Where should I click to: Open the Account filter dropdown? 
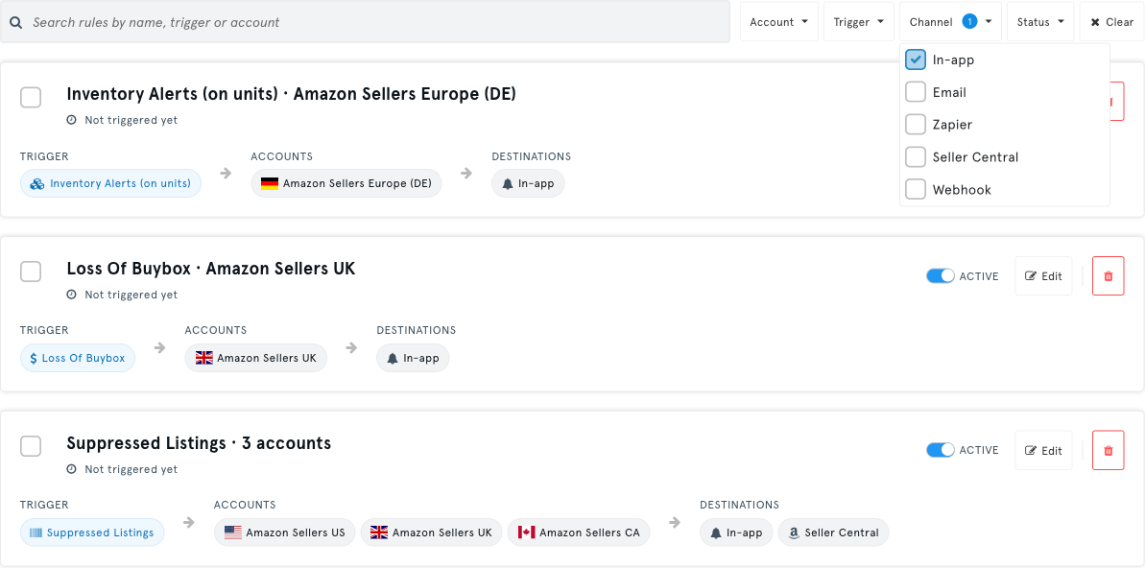(x=779, y=22)
